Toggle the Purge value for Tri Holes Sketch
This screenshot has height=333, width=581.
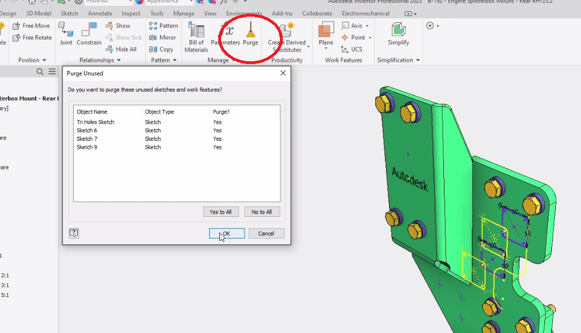pos(217,122)
